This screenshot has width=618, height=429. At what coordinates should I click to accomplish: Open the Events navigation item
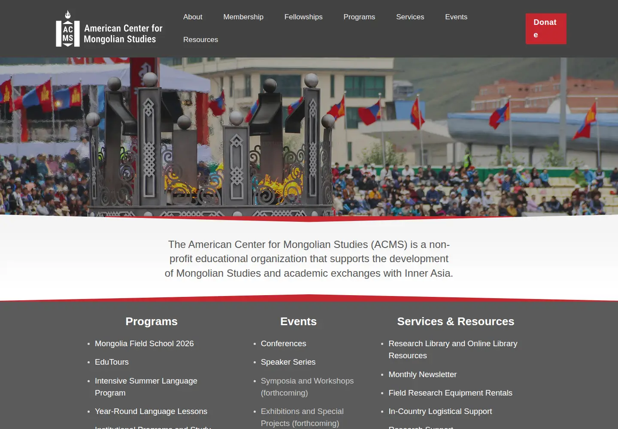pyautogui.click(x=456, y=17)
